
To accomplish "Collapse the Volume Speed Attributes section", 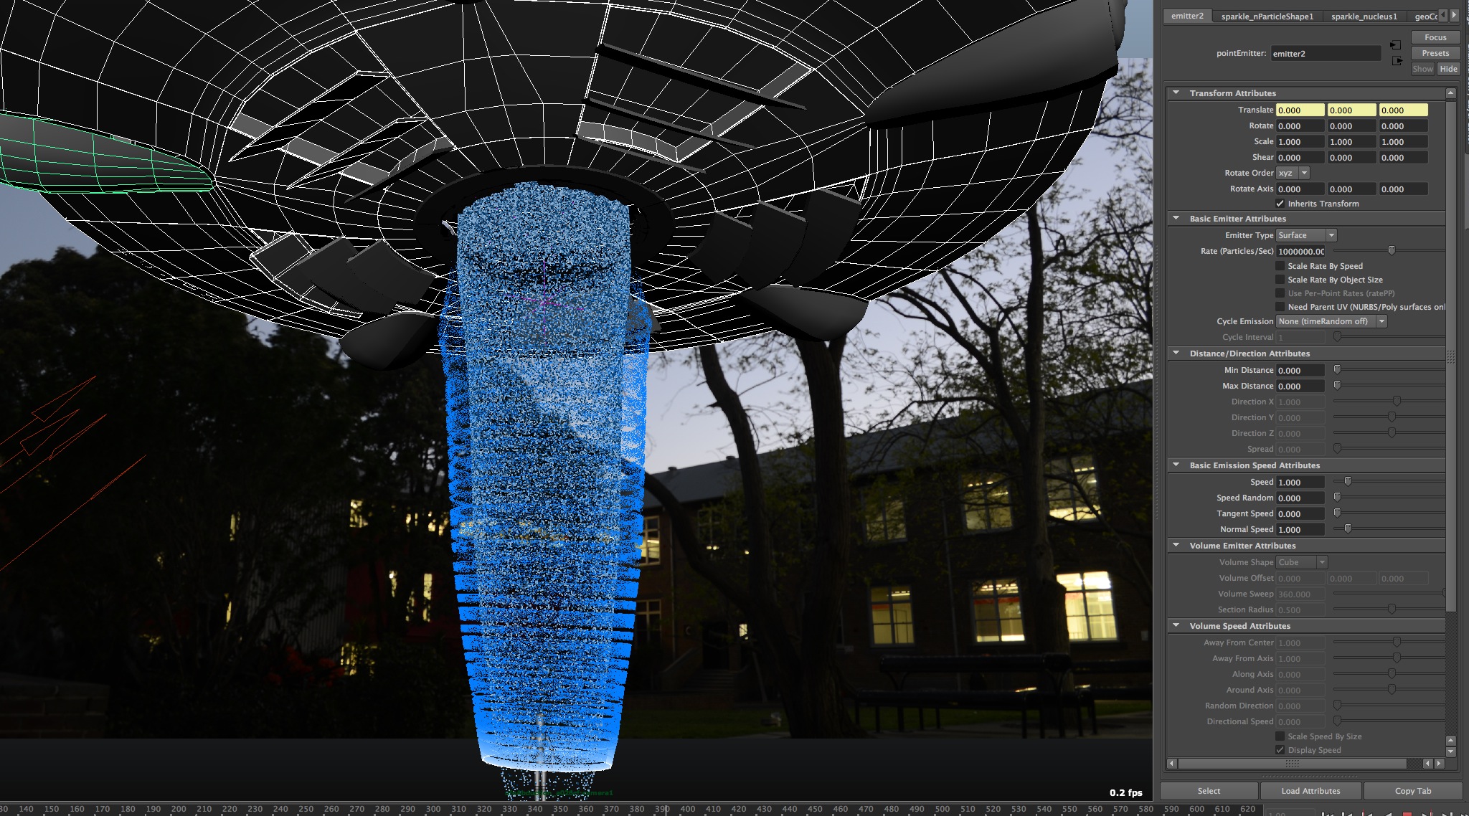I will click(x=1176, y=626).
